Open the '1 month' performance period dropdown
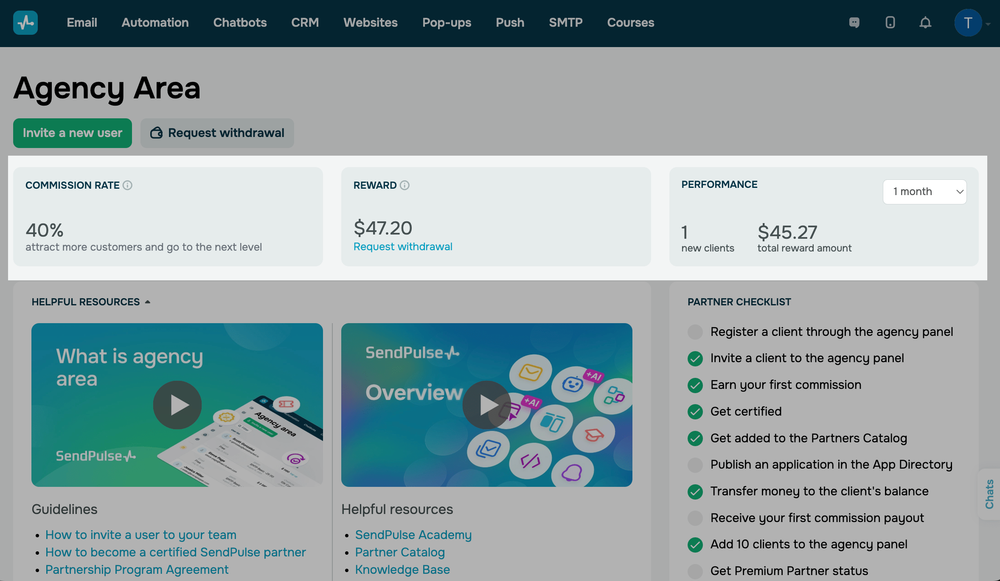 pos(924,192)
